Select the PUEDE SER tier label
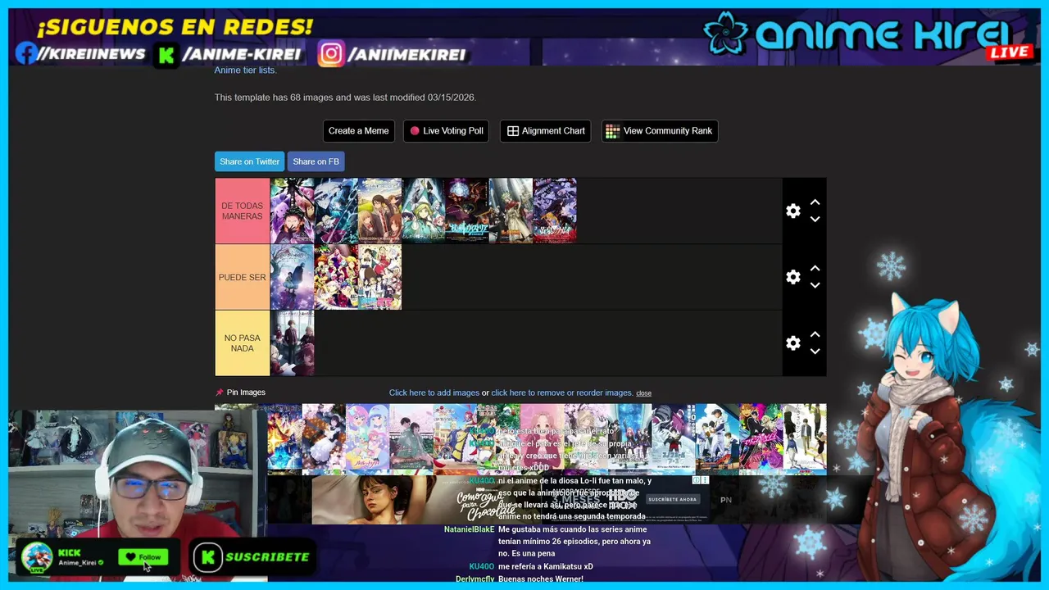1049x590 pixels. tap(242, 277)
